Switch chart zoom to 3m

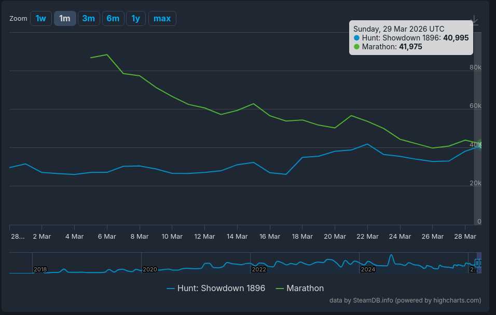point(89,18)
